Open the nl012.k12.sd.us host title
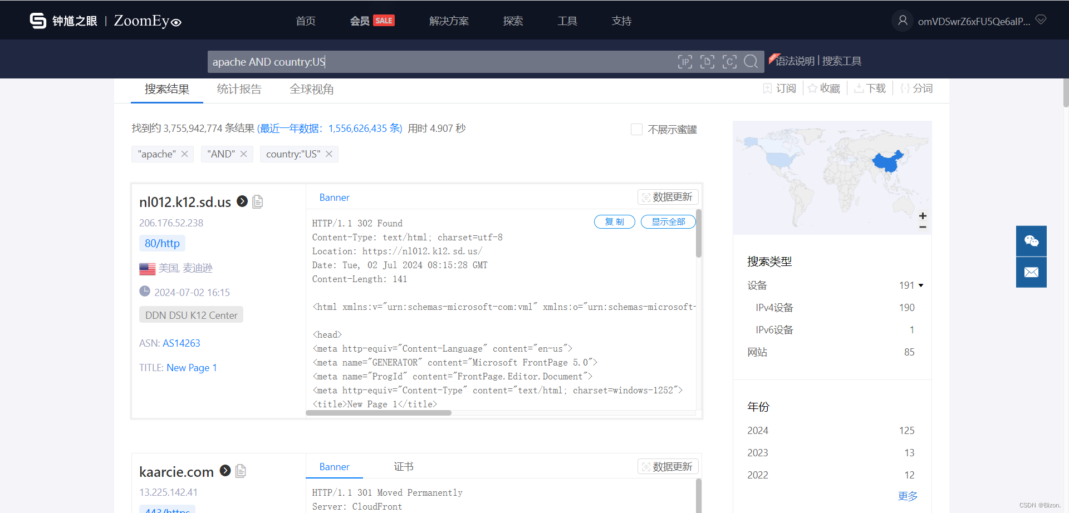This screenshot has width=1069, height=513. [185, 202]
